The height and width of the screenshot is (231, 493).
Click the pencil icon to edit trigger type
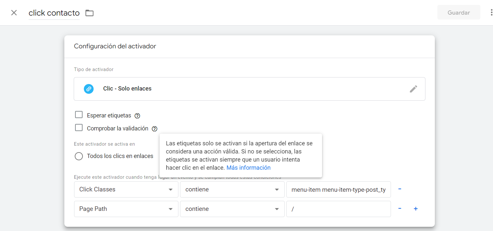coord(413,89)
